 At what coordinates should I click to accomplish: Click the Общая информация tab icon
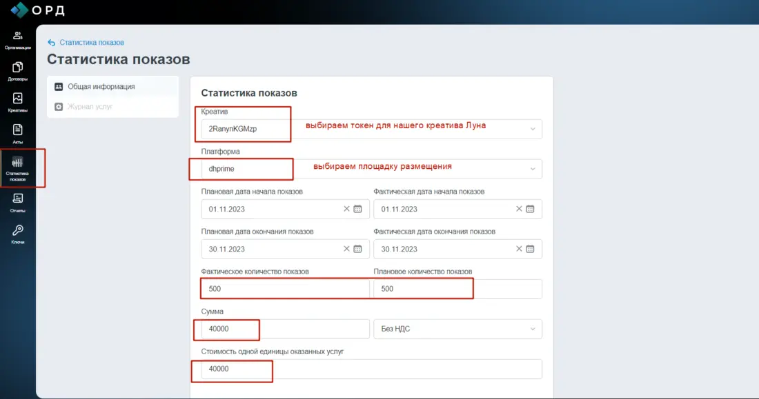point(59,87)
